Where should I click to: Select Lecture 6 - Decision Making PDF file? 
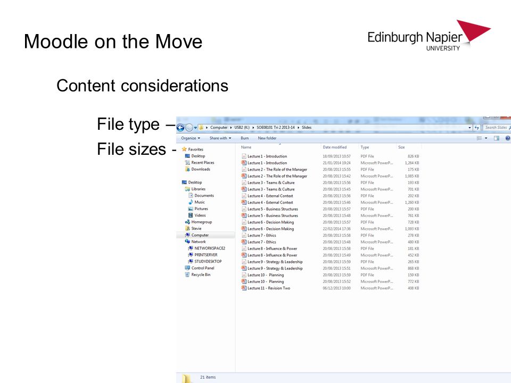[270, 222]
